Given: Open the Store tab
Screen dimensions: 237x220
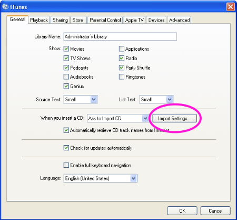Looking at the screenshot, I should click(x=78, y=20).
